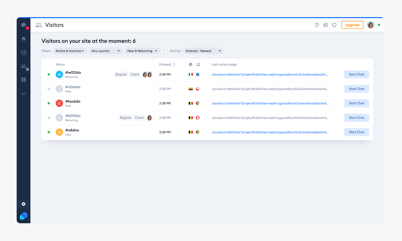Click the Entered column header
The image size is (402, 241).
tap(165, 64)
